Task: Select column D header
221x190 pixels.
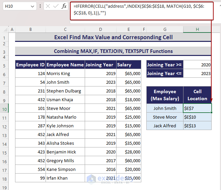Action: 100,29
